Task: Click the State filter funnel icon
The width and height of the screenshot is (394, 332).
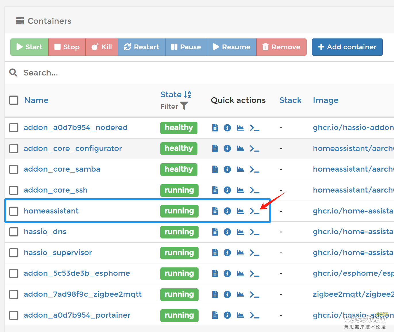Action: (184, 106)
